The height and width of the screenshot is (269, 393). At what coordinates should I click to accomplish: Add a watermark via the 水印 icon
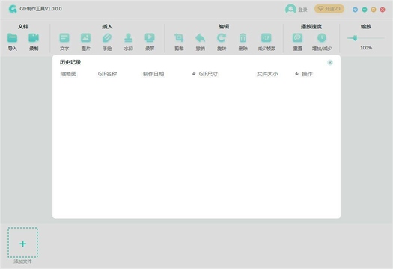pyautogui.click(x=128, y=38)
